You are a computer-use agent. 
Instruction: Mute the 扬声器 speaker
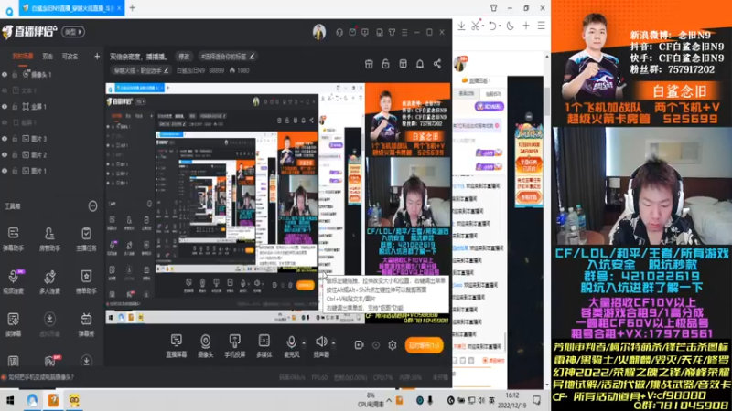(x=321, y=346)
